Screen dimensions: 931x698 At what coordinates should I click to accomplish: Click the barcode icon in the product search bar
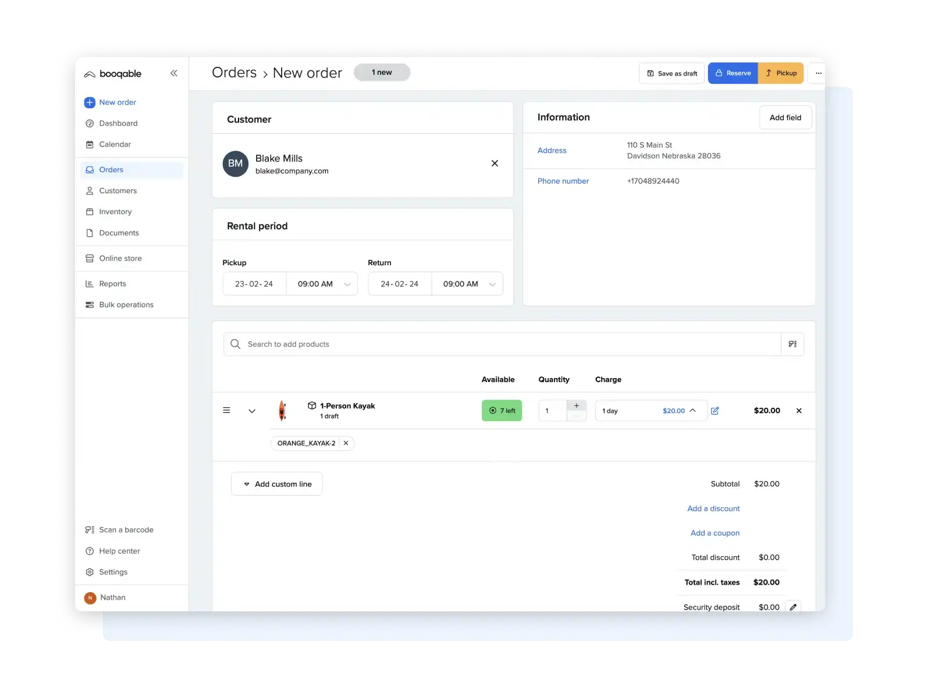click(x=792, y=344)
